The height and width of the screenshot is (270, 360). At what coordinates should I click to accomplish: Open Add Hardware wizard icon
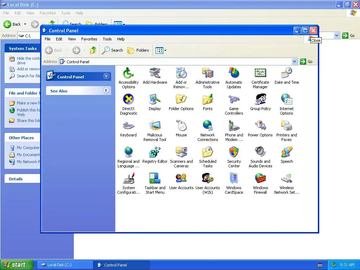pyautogui.click(x=155, y=73)
